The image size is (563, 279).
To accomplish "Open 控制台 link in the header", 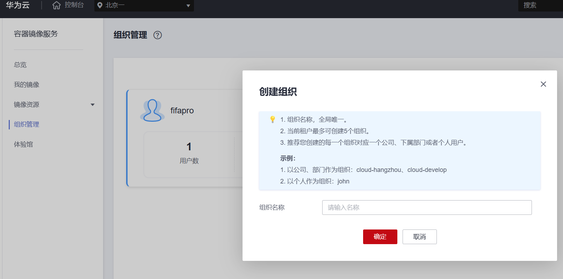I will pyautogui.click(x=74, y=5).
